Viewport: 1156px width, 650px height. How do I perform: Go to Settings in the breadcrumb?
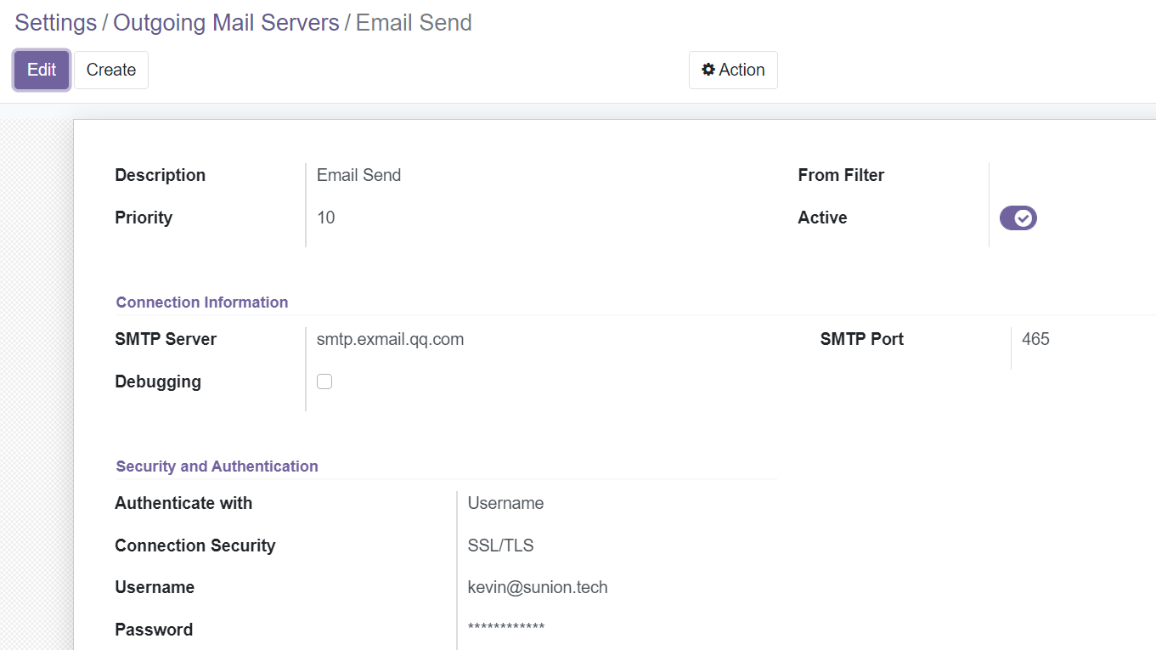click(x=56, y=23)
